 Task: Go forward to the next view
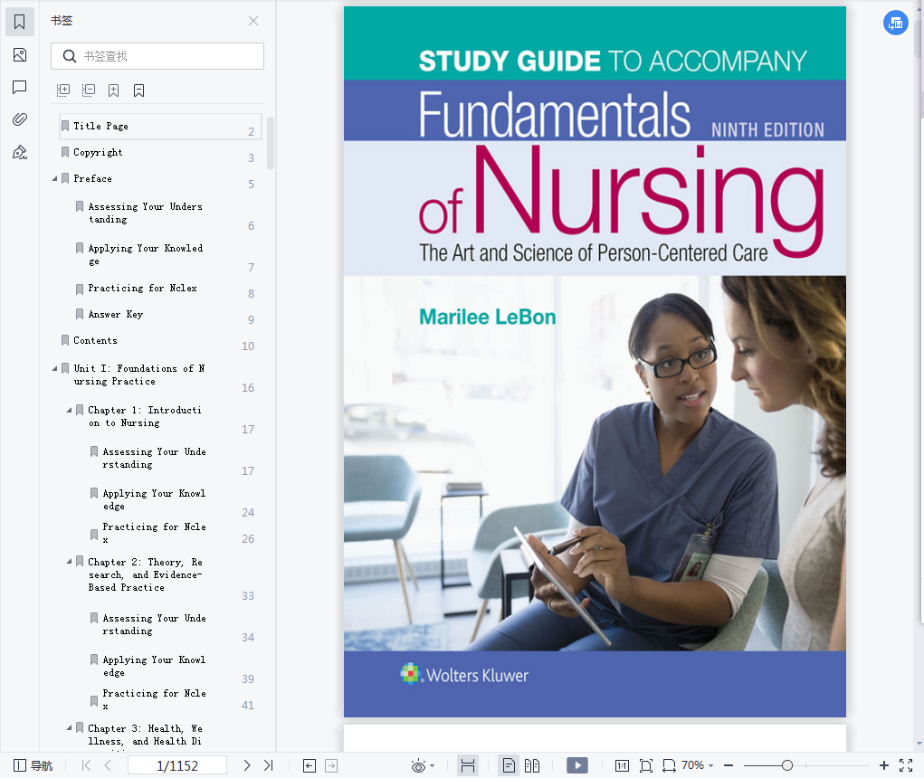click(332, 765)
